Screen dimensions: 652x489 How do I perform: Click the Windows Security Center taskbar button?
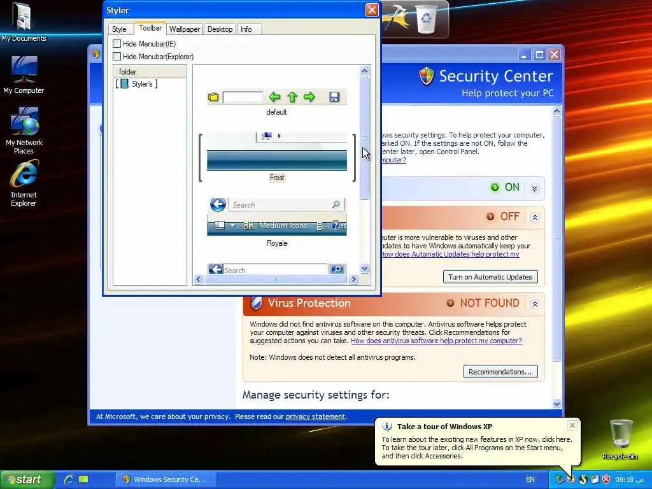[166, 479]
